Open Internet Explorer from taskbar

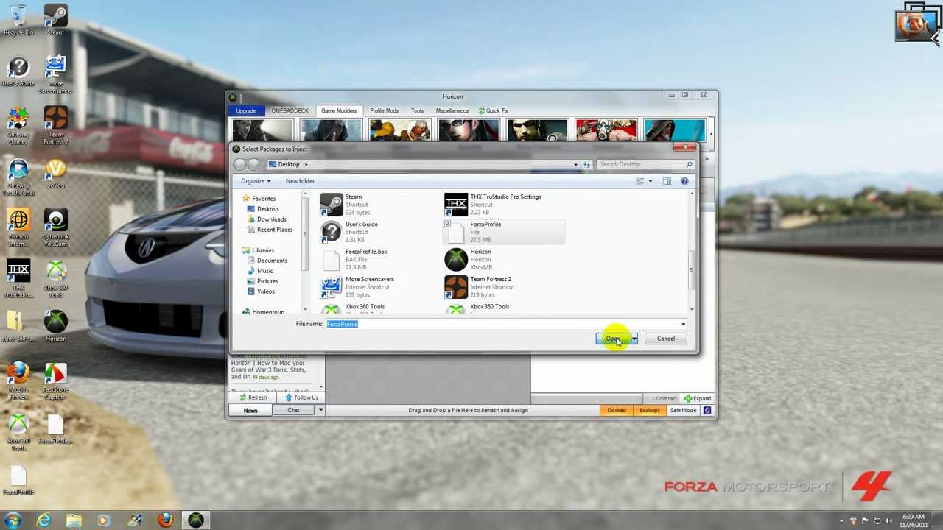click(x=44, y=520)
